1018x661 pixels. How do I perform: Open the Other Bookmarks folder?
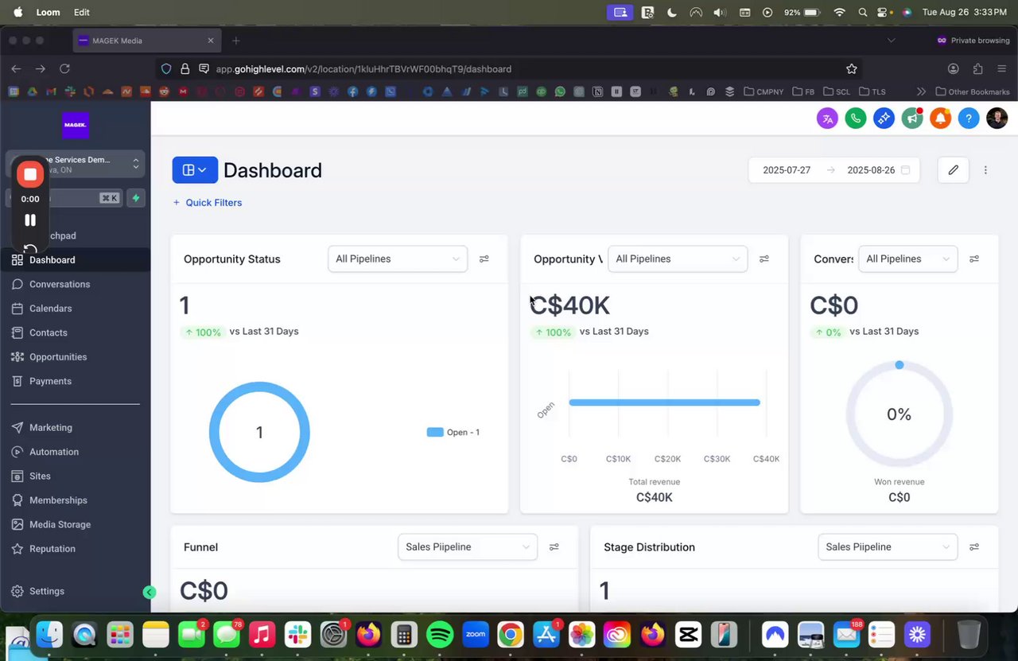click(973, 91)
